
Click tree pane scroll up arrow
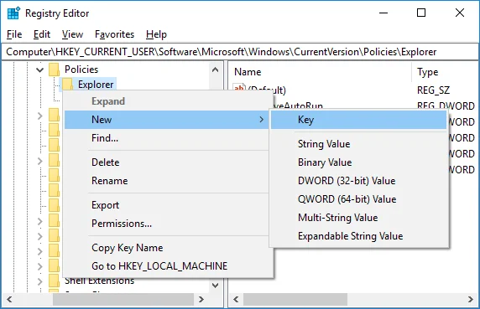pos(215,70)
